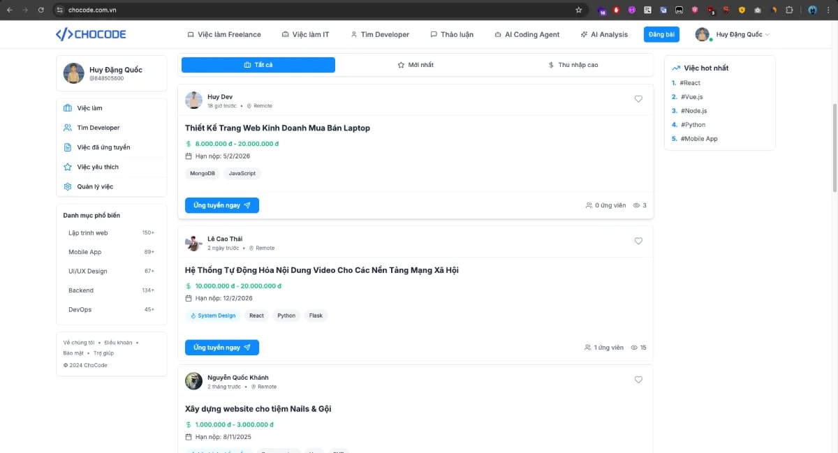Favorite the Laptop web design job with the heart

click(638, 99)
